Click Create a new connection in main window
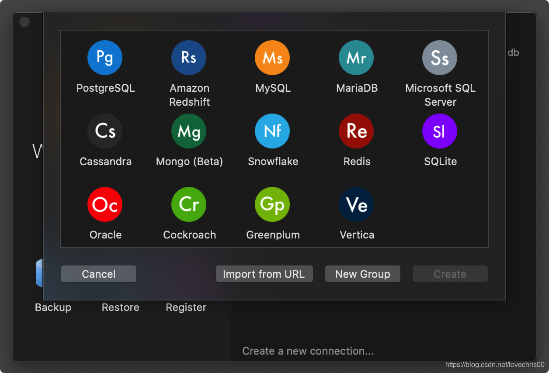This screenshot has width=549, height=373. [x=308, y=351]
